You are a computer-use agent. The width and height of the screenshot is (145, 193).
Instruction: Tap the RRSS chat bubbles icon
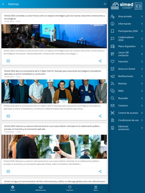click(112, 91)
